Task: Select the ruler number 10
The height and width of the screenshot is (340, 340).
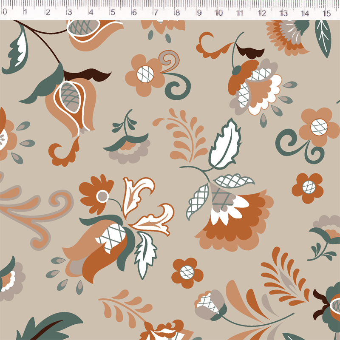Action: coord(218,13)
